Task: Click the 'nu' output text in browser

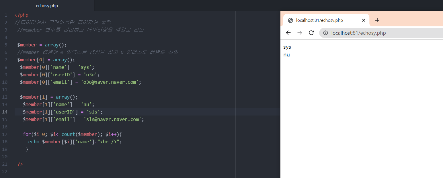Action: (x=286, y=55)
